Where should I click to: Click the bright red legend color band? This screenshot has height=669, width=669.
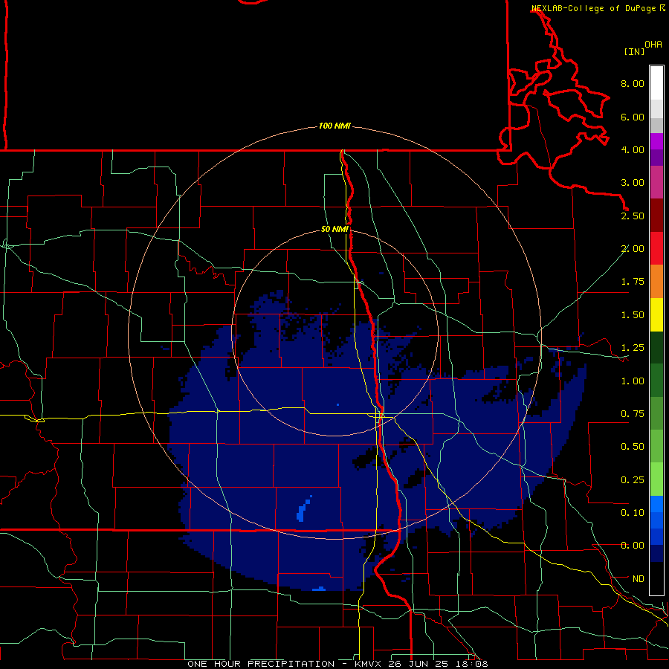656,249
